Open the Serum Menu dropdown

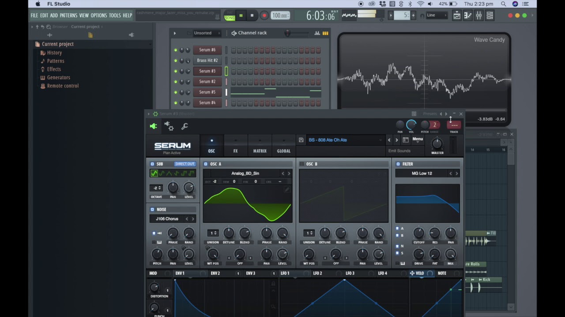pos(418,140)
